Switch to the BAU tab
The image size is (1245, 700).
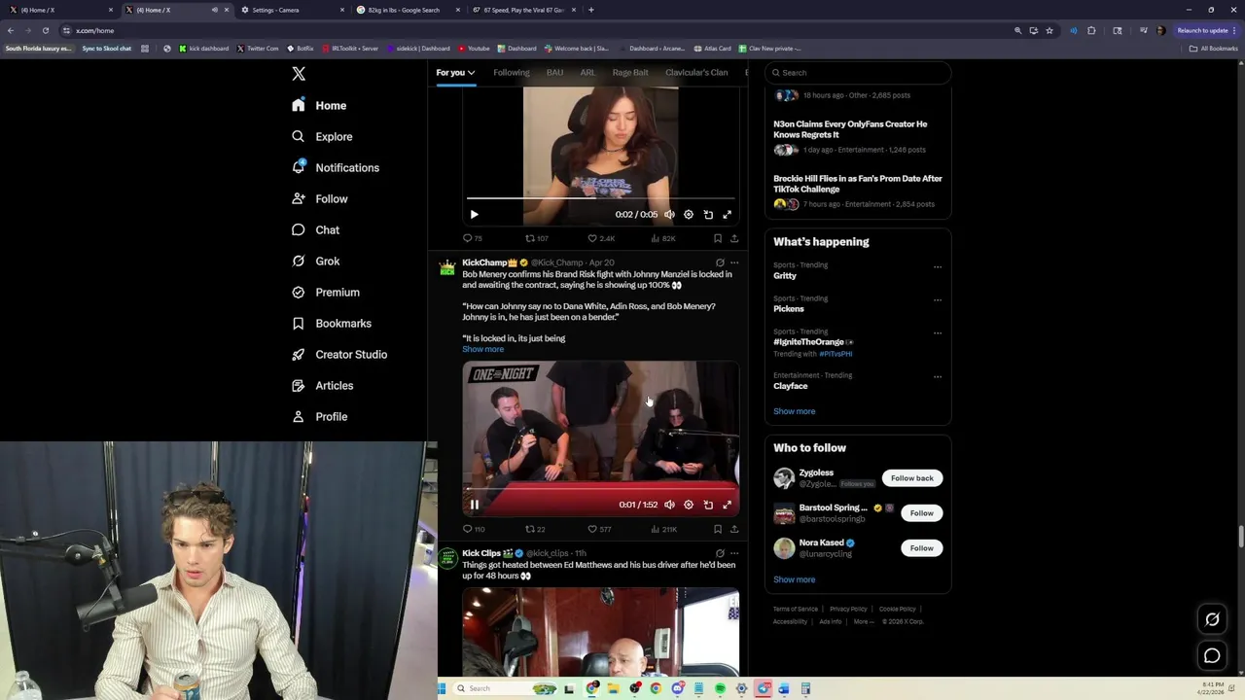point(554,72)
